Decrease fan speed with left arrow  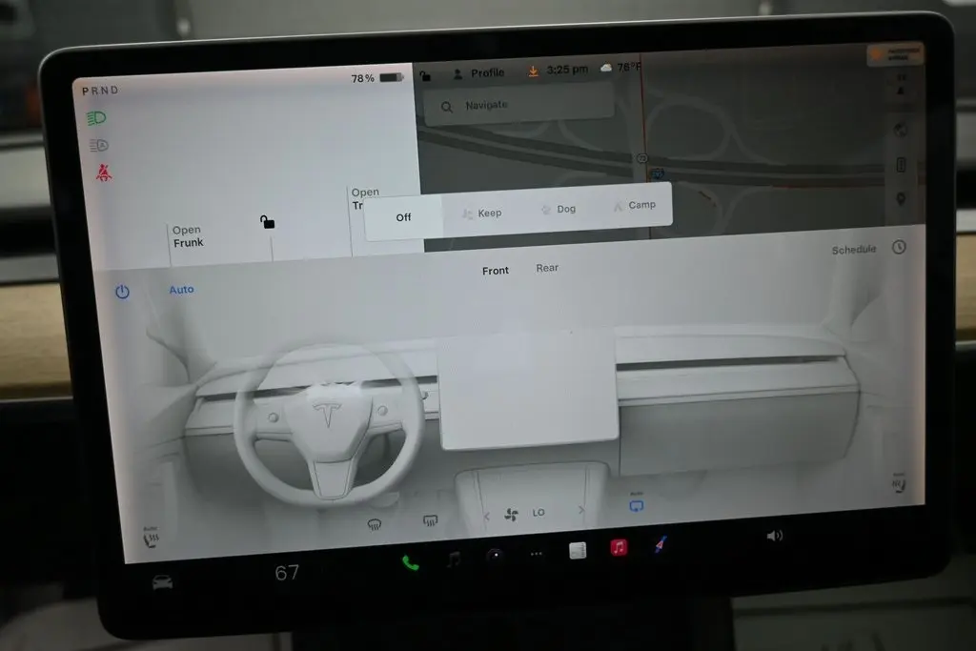coord(486,516)
